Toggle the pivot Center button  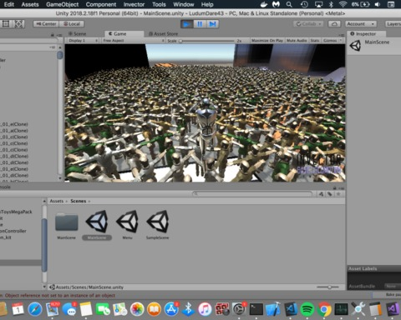46,24
